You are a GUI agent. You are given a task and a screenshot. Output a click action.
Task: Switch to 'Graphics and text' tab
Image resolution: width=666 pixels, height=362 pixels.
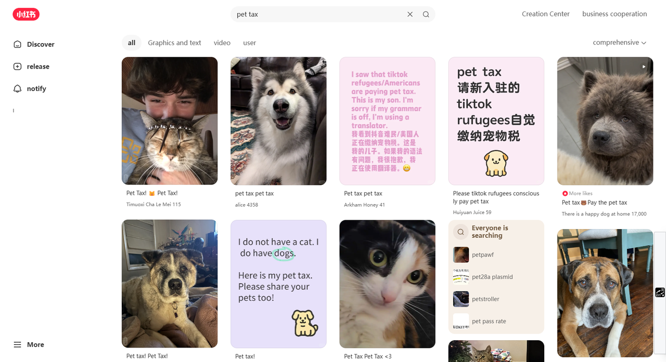(174, 43)
